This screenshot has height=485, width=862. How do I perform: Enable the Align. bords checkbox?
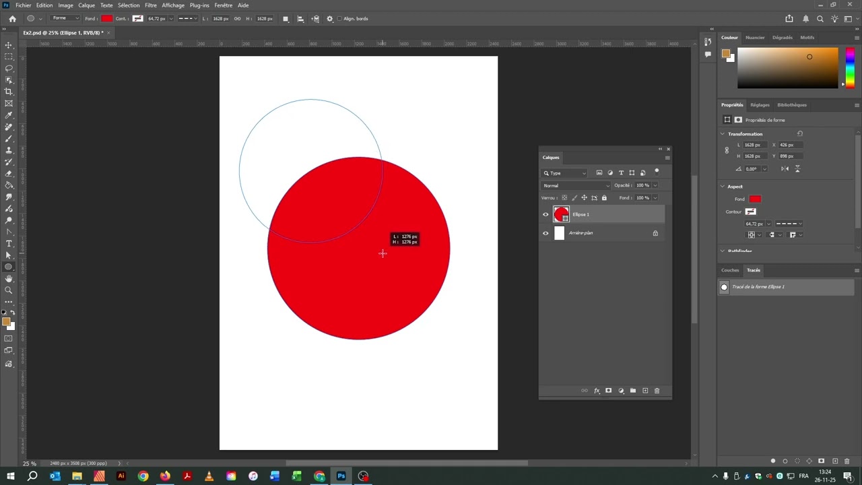(339, 19)
